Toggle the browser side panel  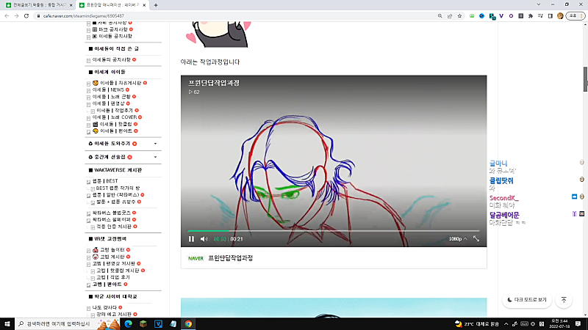click(x=550, y=16)
